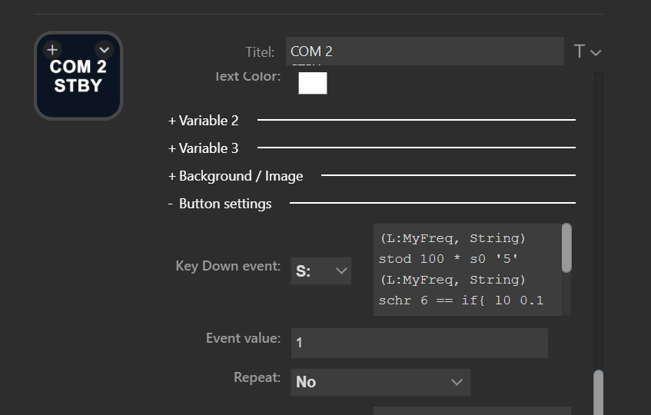Viewport: 651px width, 415px height.
Task: Open the white Text Color swatch
Action: point(313,83)
